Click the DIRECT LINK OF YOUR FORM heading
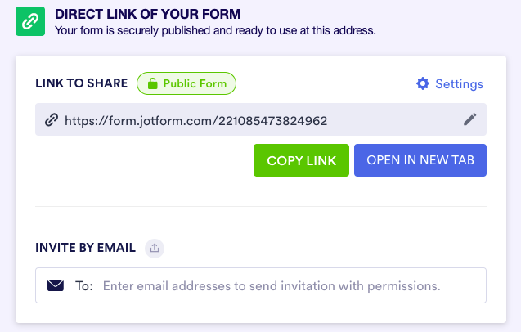 pos(148,14)
